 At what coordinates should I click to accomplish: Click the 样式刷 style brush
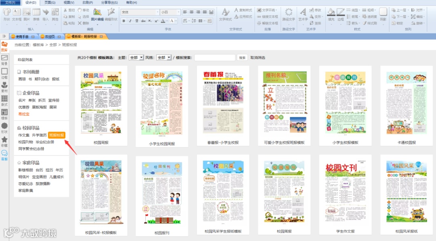(x=370, y=23)
